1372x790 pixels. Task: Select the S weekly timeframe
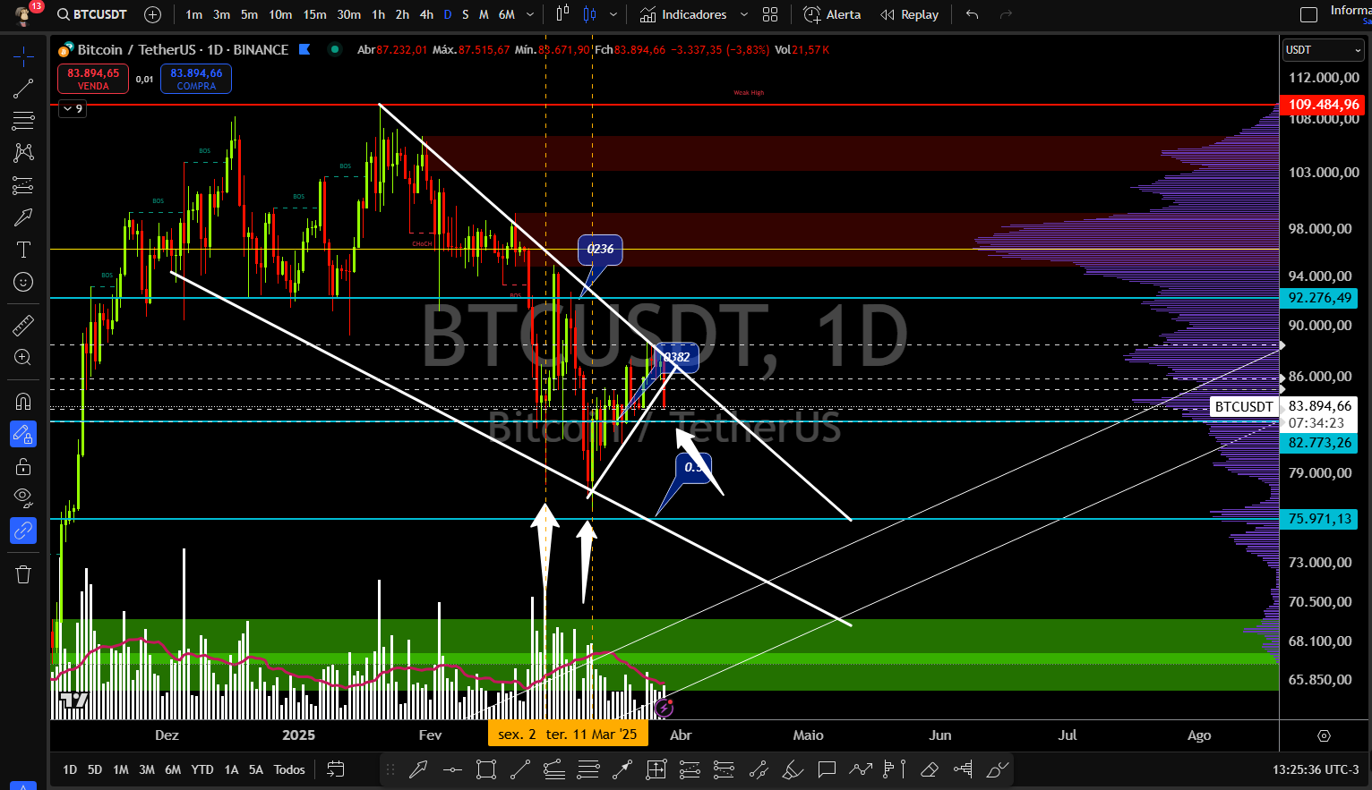tap(466, 14)
